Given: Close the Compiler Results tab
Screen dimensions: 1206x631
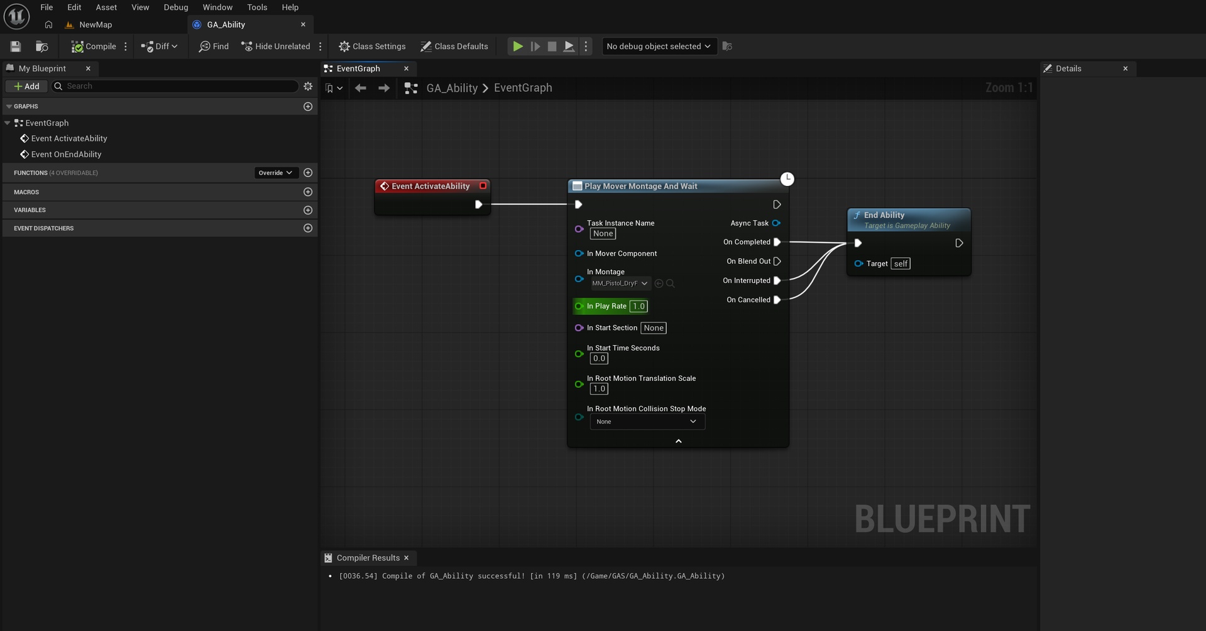Looking at the screenshot, I should [x=407, y=558].
